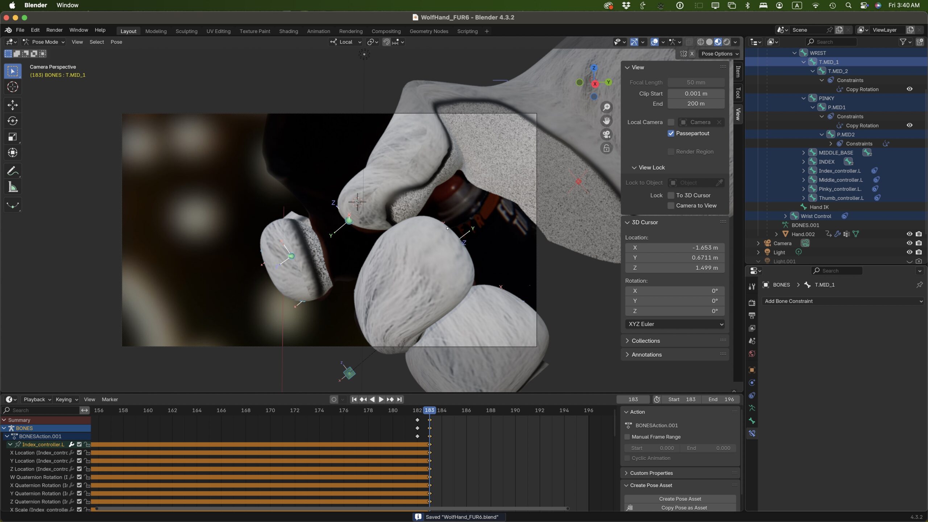The width and height of the screenshot is (928, 522).
Task: Click the zoom magnifier icon in viewport
Action: (x=606, y=107)
